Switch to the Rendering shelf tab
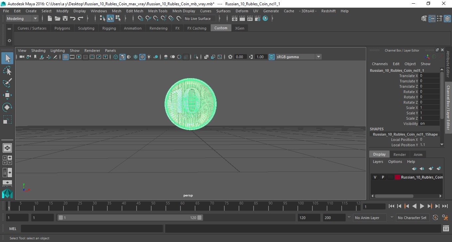The width and height of the screenshot is (452, 242). [159, 28]
